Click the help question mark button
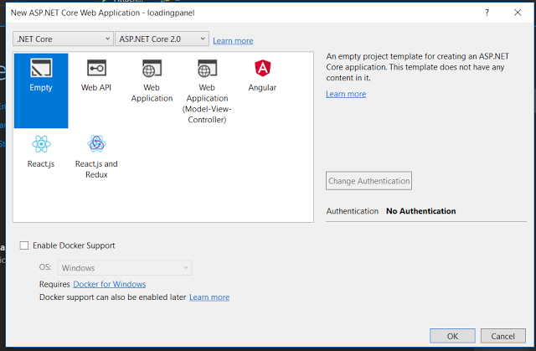 (487, 13)
